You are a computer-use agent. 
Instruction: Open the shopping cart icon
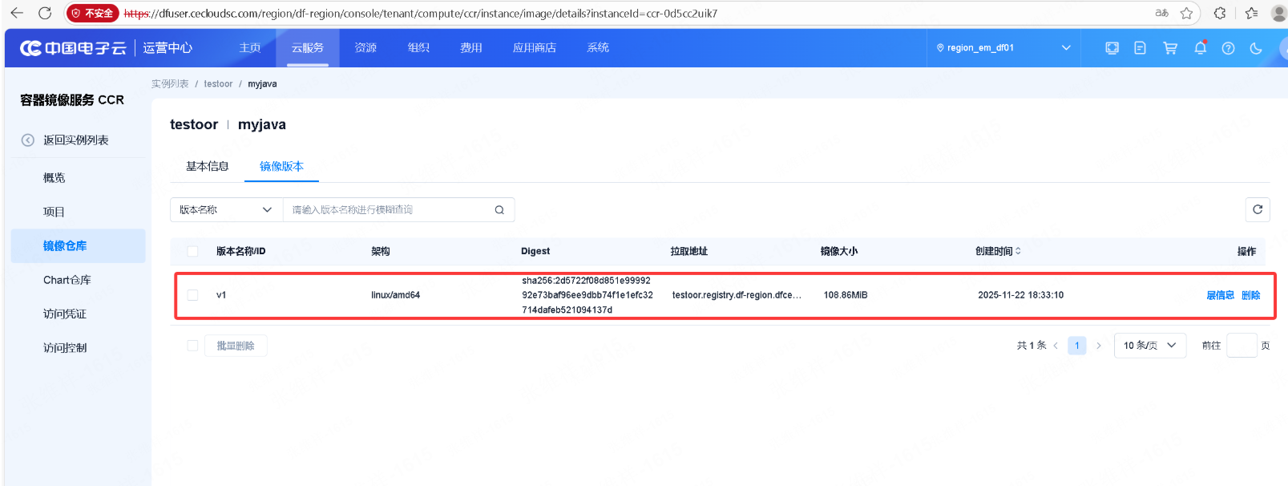1170,48
